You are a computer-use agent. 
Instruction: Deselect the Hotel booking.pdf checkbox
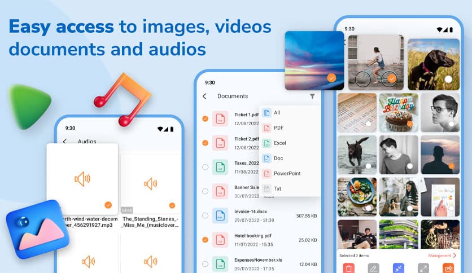tap(205, 240)
